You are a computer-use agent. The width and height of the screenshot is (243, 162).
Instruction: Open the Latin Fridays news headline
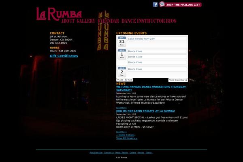(x=145, y=111)
